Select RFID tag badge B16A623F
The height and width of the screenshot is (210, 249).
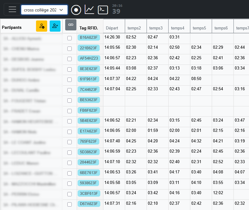[89, 38]
